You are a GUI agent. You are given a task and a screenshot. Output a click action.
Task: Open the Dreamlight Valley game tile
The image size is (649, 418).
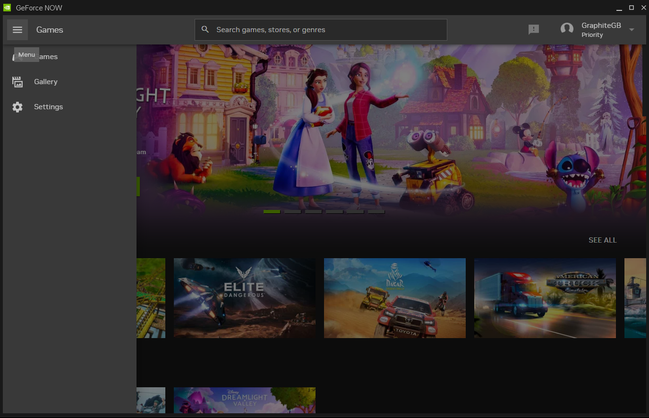245,401
